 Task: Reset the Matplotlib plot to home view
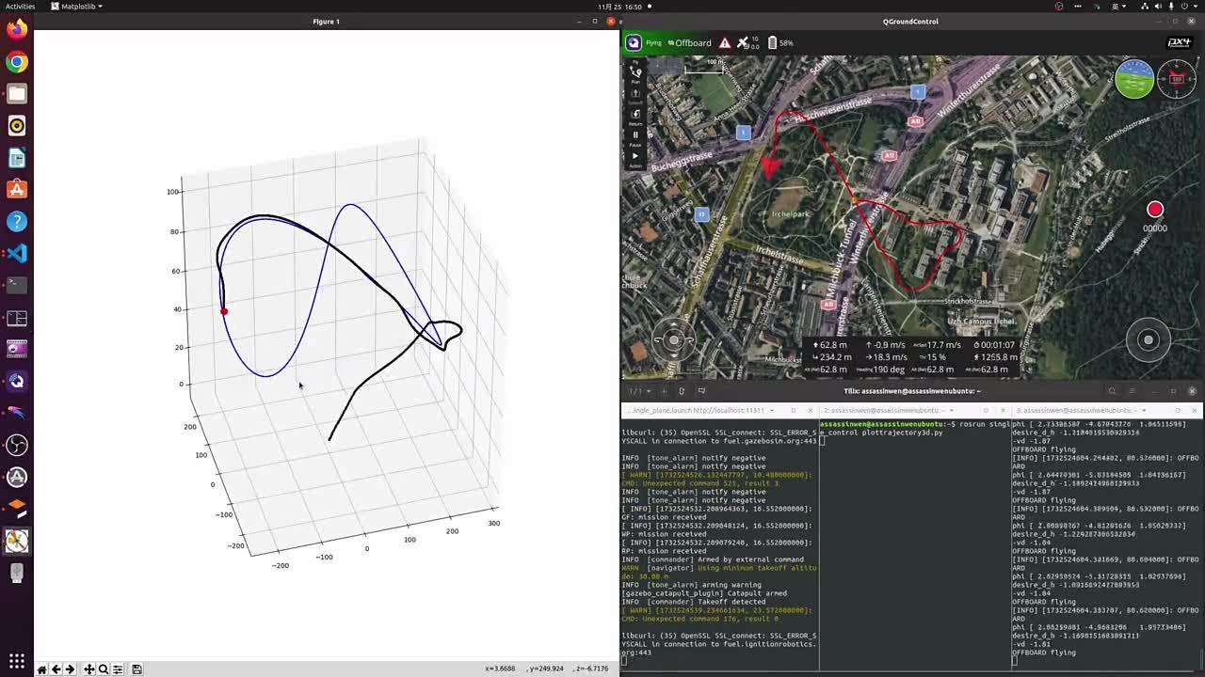click(41, 669)
